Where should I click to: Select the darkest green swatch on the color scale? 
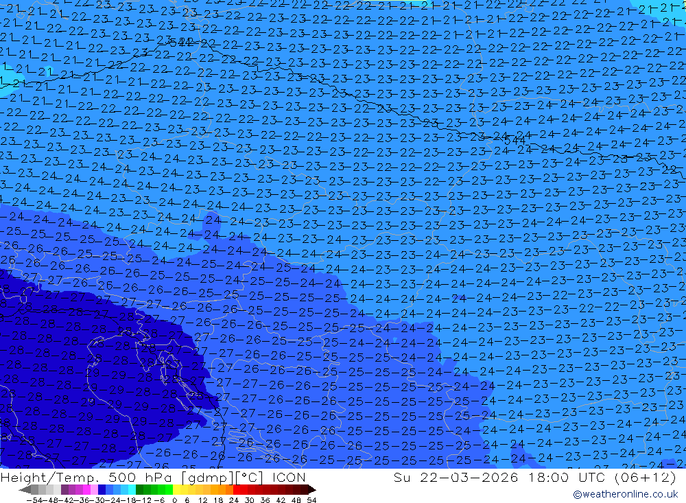click(x=139, y=489)
